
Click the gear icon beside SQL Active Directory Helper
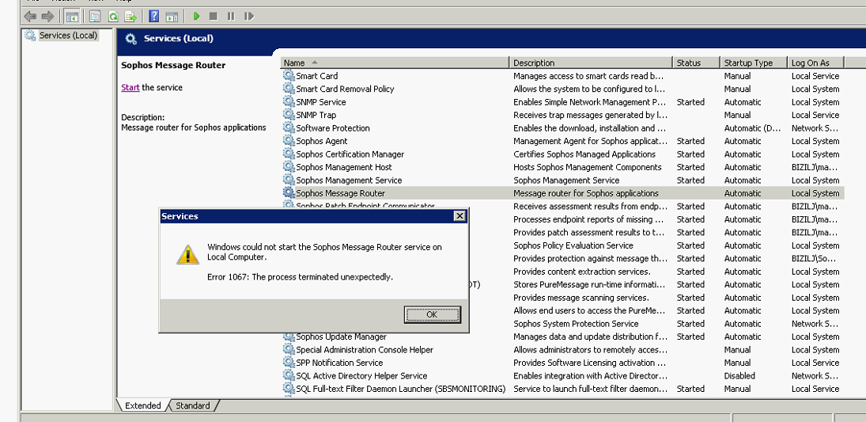[x=289, y=375]
